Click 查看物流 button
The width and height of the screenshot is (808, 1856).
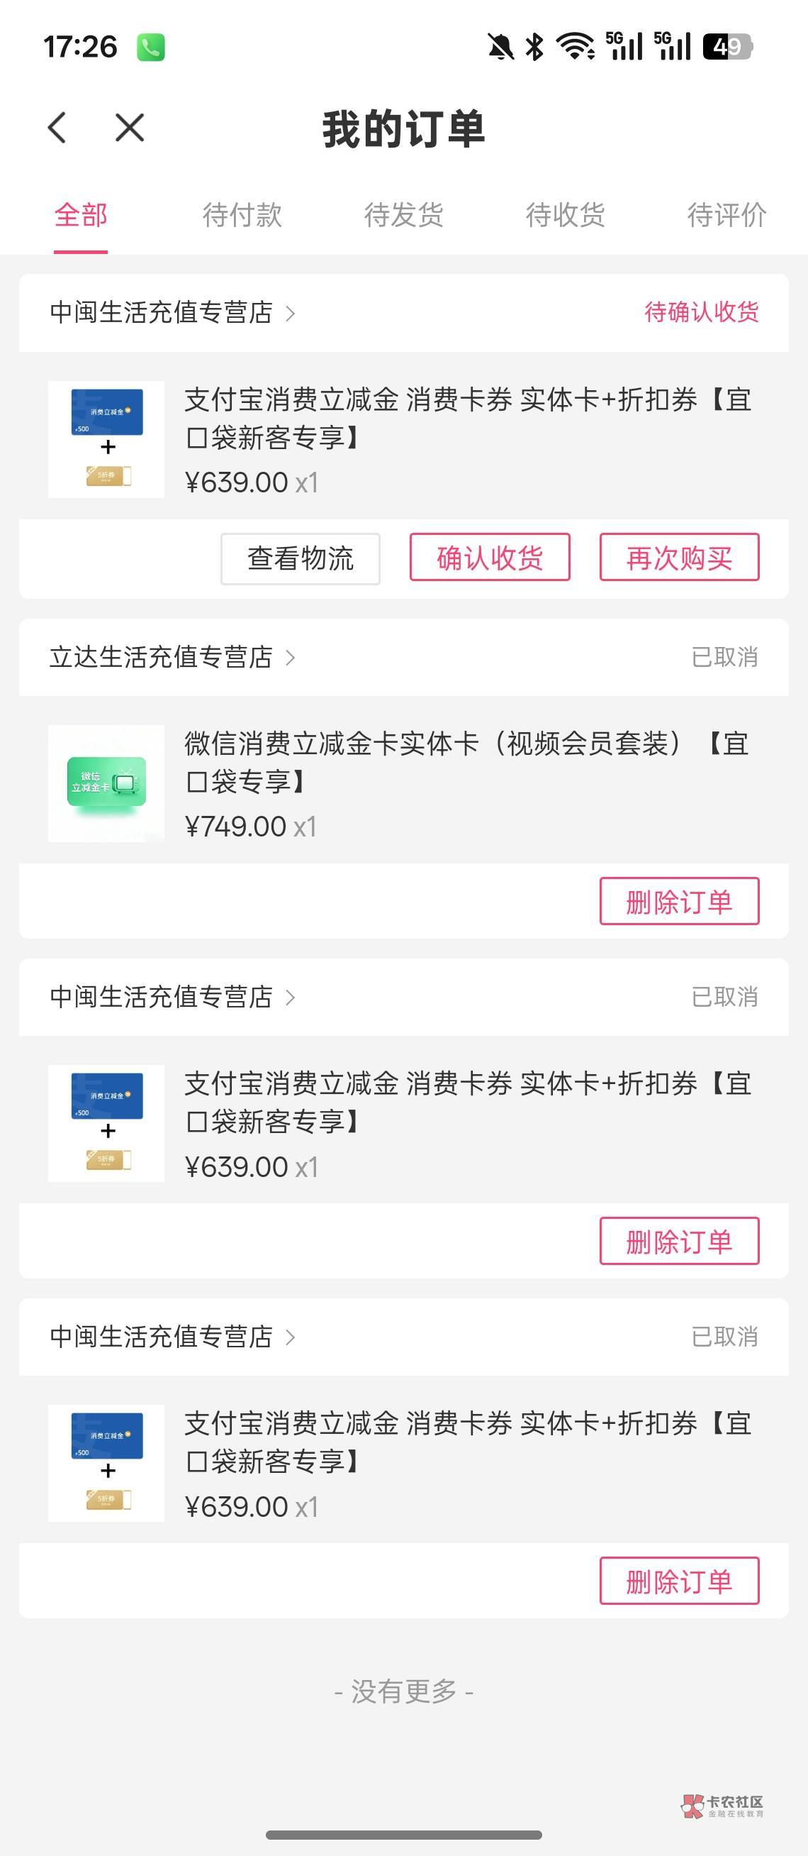pos(300,558)
